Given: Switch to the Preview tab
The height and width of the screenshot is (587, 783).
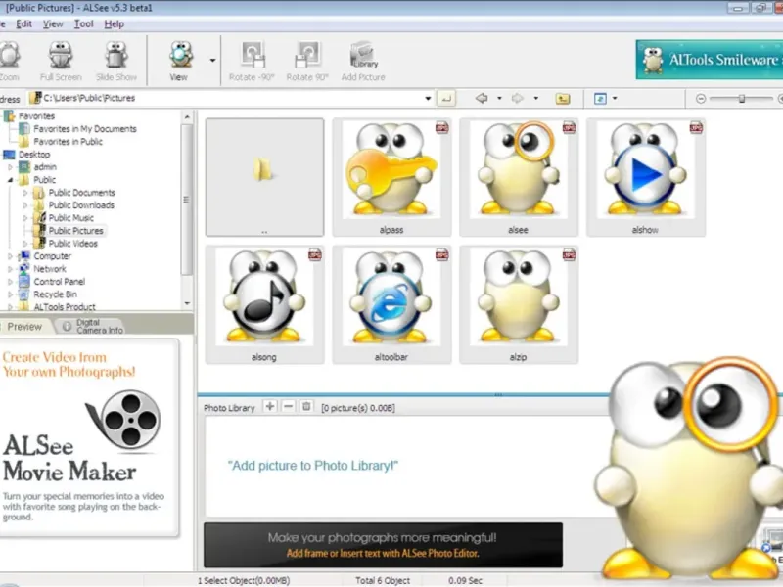Looking at the screenshot, I should point(24,327).
